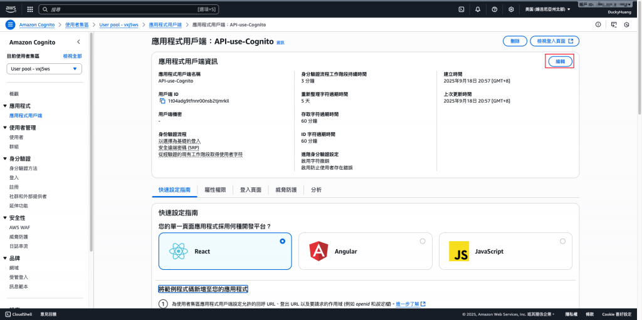Viewport: 642px width, 320px height.
Task: Click the 檢視登入頁面 button
Action: [554, 41]
